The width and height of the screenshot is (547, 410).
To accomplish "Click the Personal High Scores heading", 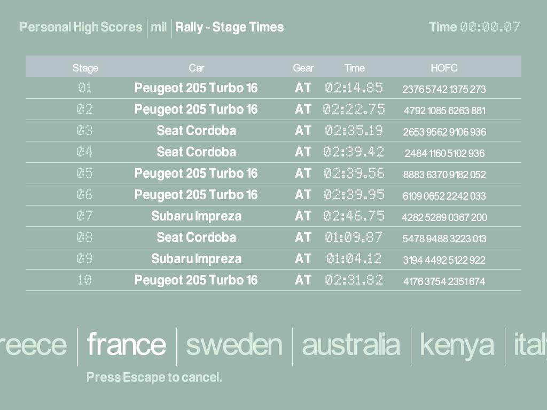I will pyautogui.click(x=81, y=27).
